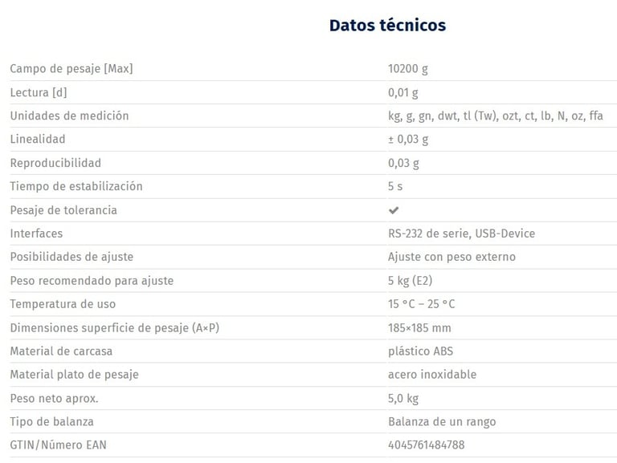The image size is (617, 463).
Task: Select the Unidades de medición label
Action: click(x=69, y=116)
